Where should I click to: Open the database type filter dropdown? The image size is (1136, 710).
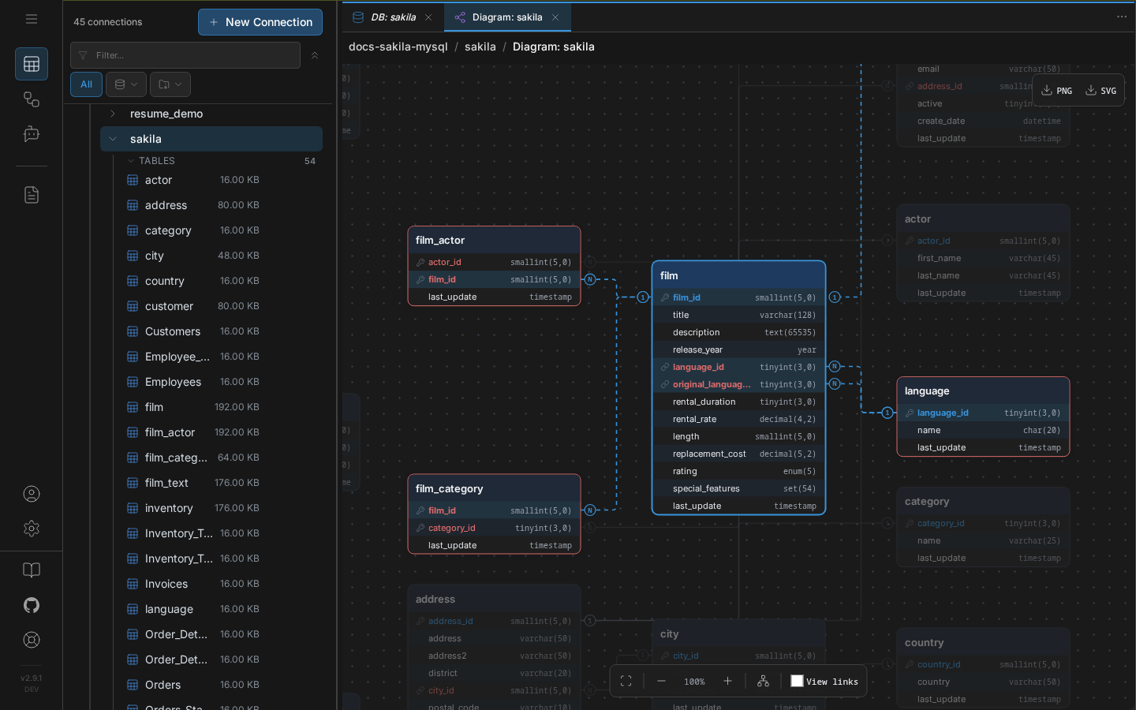[x=126, y=84]
